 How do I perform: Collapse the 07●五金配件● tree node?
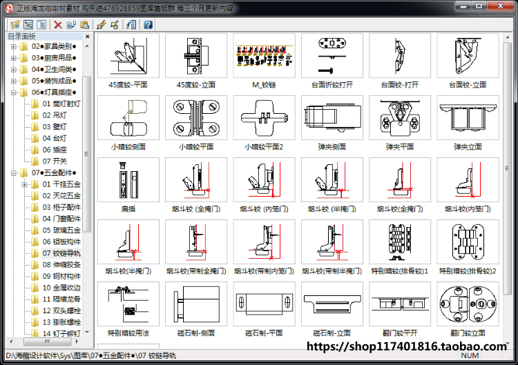pyautogui.click(x=14, y=173)
